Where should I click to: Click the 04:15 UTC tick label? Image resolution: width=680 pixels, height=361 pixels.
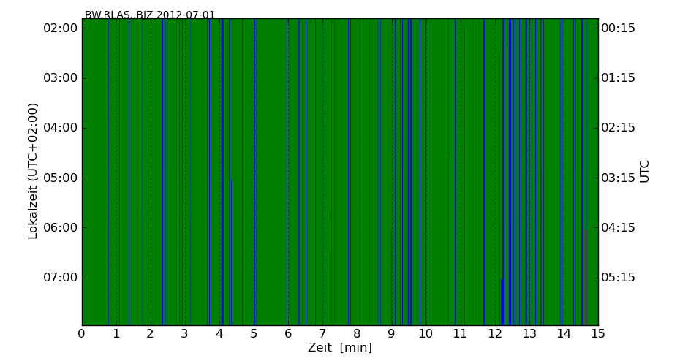tap(618, 227)
